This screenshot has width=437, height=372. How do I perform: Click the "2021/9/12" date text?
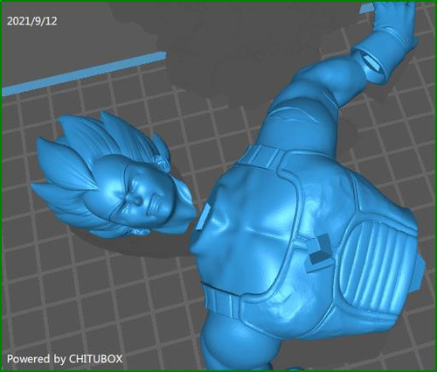coord(31,21)
